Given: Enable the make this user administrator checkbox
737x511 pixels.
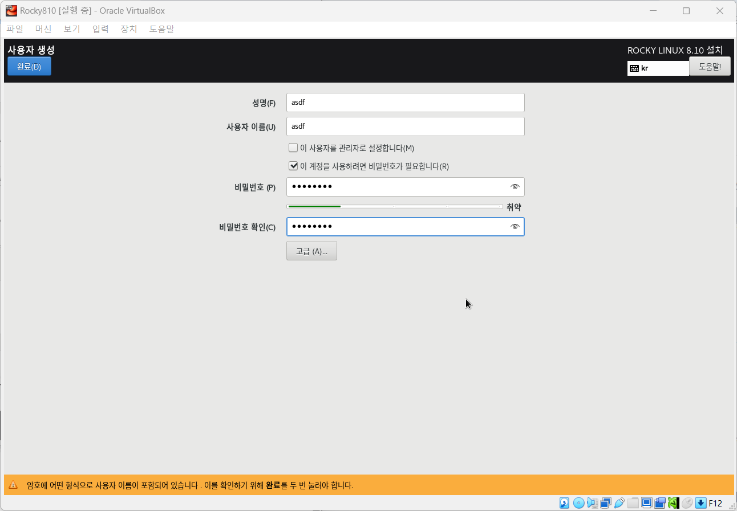Looking at the screenshot, I should [293, 148].
